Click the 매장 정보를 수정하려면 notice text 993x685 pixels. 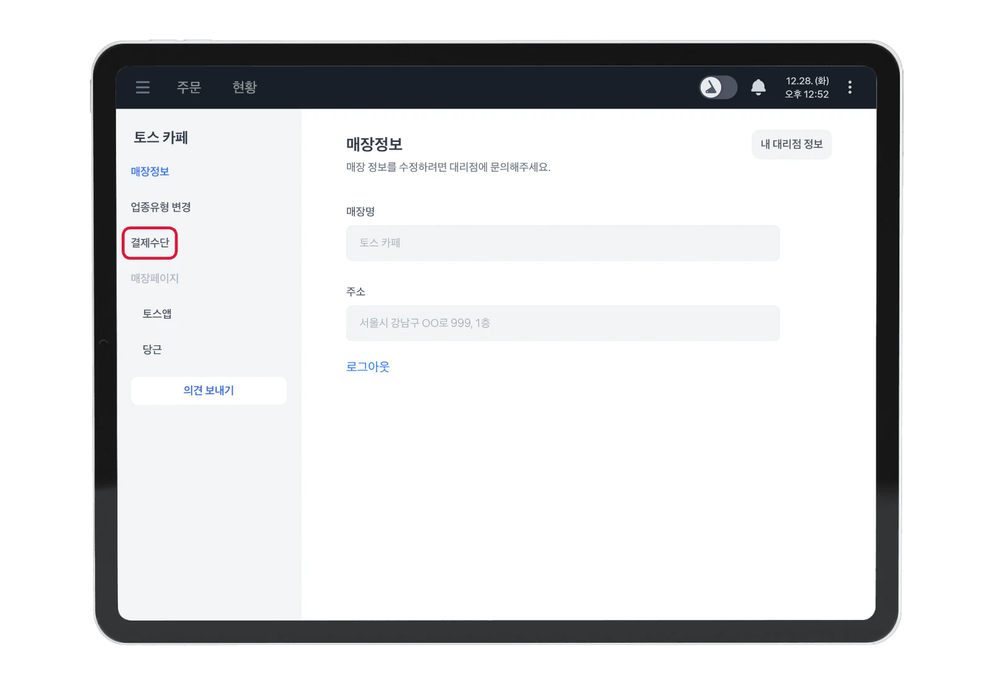tap(448, 167)
